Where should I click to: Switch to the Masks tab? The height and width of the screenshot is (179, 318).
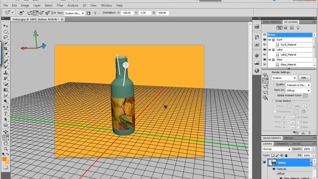289,138
